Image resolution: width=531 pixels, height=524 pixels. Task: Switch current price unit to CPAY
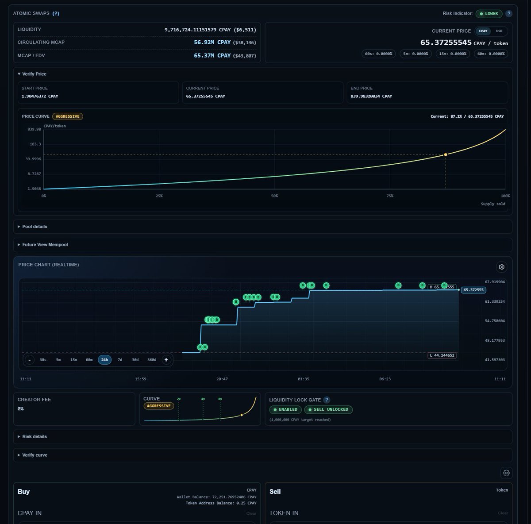483,31
